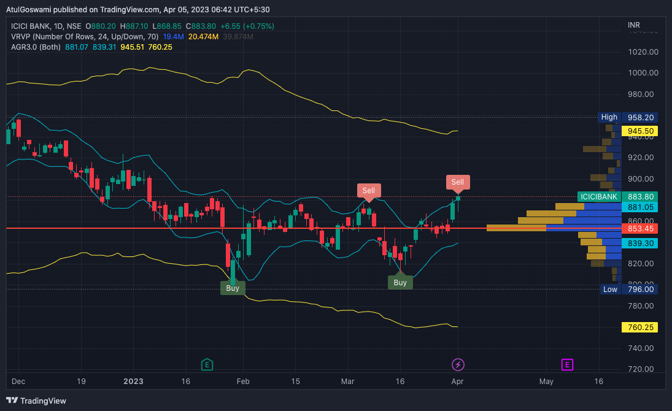672x411 pixels.
Task: Click the Buy label near March 16
Action: 400,282
